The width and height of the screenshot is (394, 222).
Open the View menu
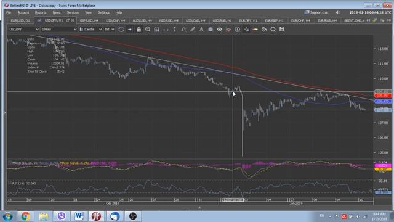point(88,12)
